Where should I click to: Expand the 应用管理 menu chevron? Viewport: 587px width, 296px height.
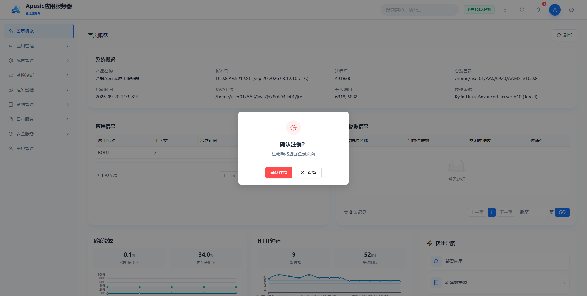(x=68, y=46)
